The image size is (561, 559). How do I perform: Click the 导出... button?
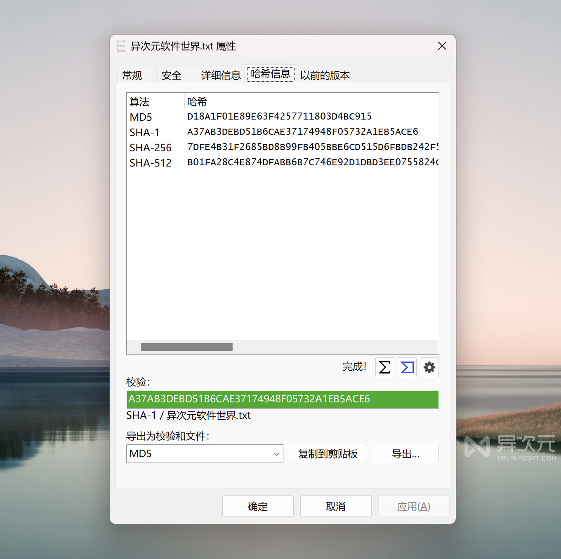(405, 453)
